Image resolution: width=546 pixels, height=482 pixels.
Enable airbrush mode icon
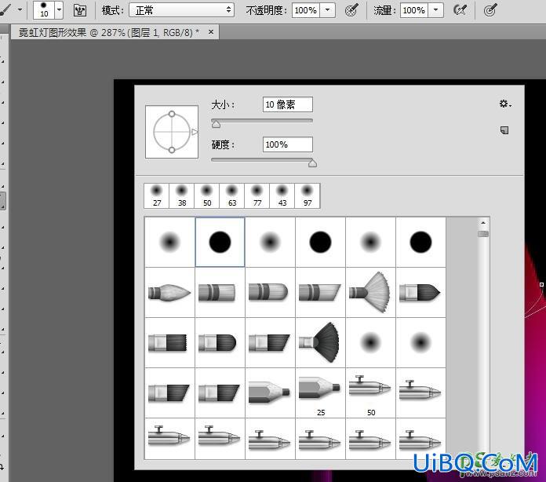(x=460, y=10)
